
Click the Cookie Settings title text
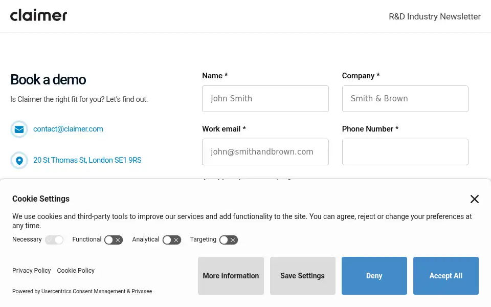tap(41, 199)
